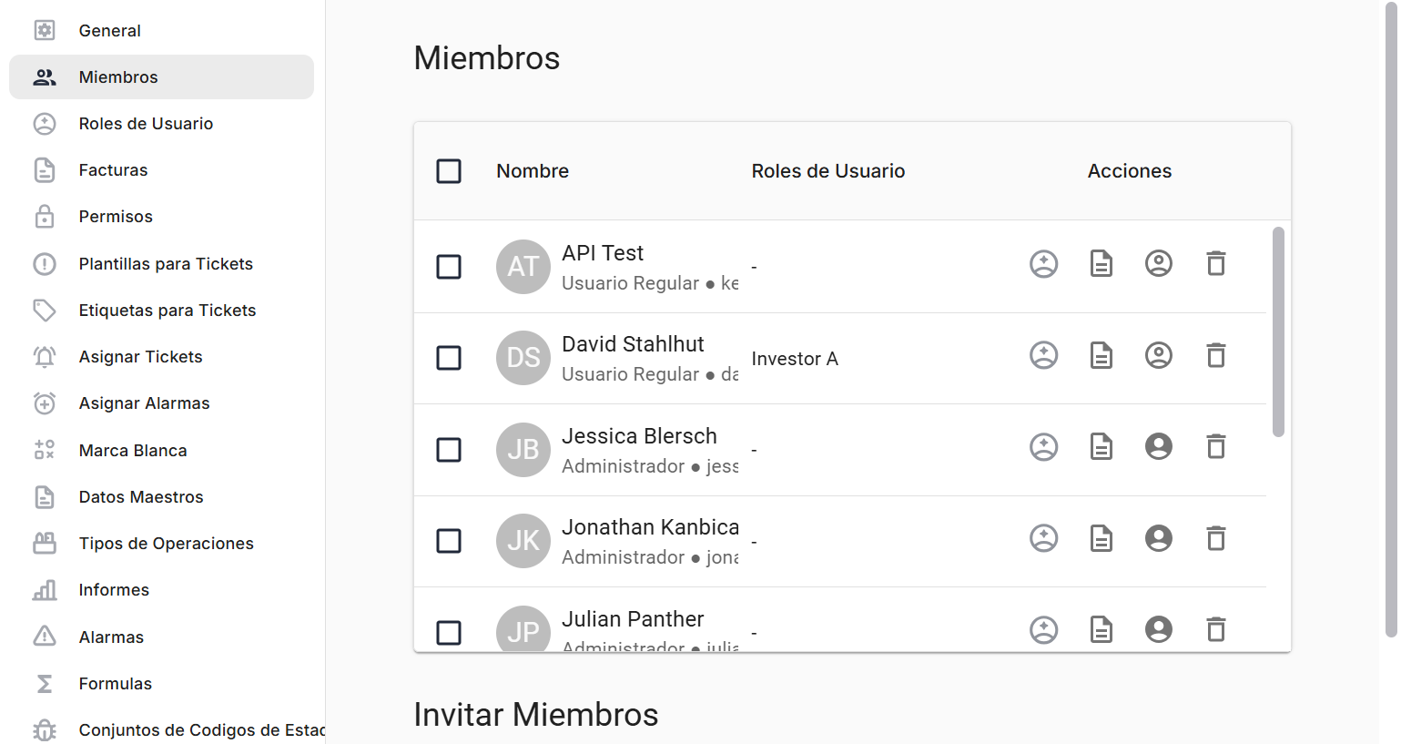Remove Jessica Blersch using trash icon
Screen dimensions: 1401x744
(x=1216, y=447)
